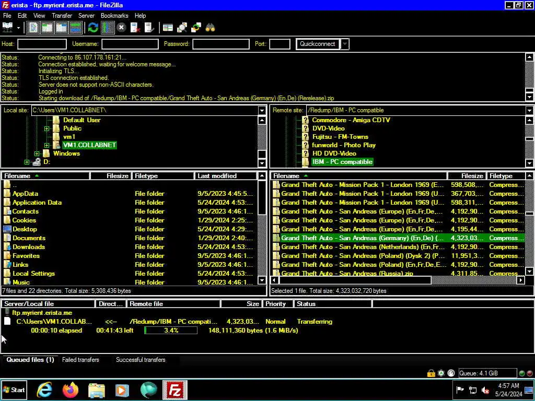Open the View menu
The height and width of the screenshot is (401, 535).
[x=39, y=16]
